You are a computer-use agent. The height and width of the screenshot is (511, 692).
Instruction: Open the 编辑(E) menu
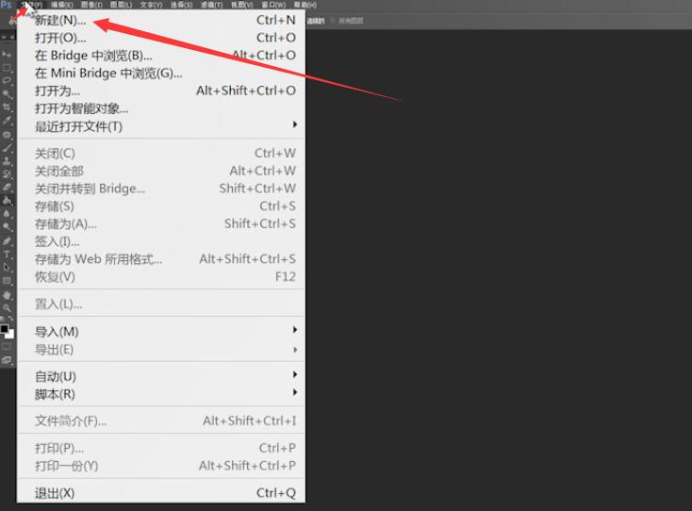tap(62, 5)
